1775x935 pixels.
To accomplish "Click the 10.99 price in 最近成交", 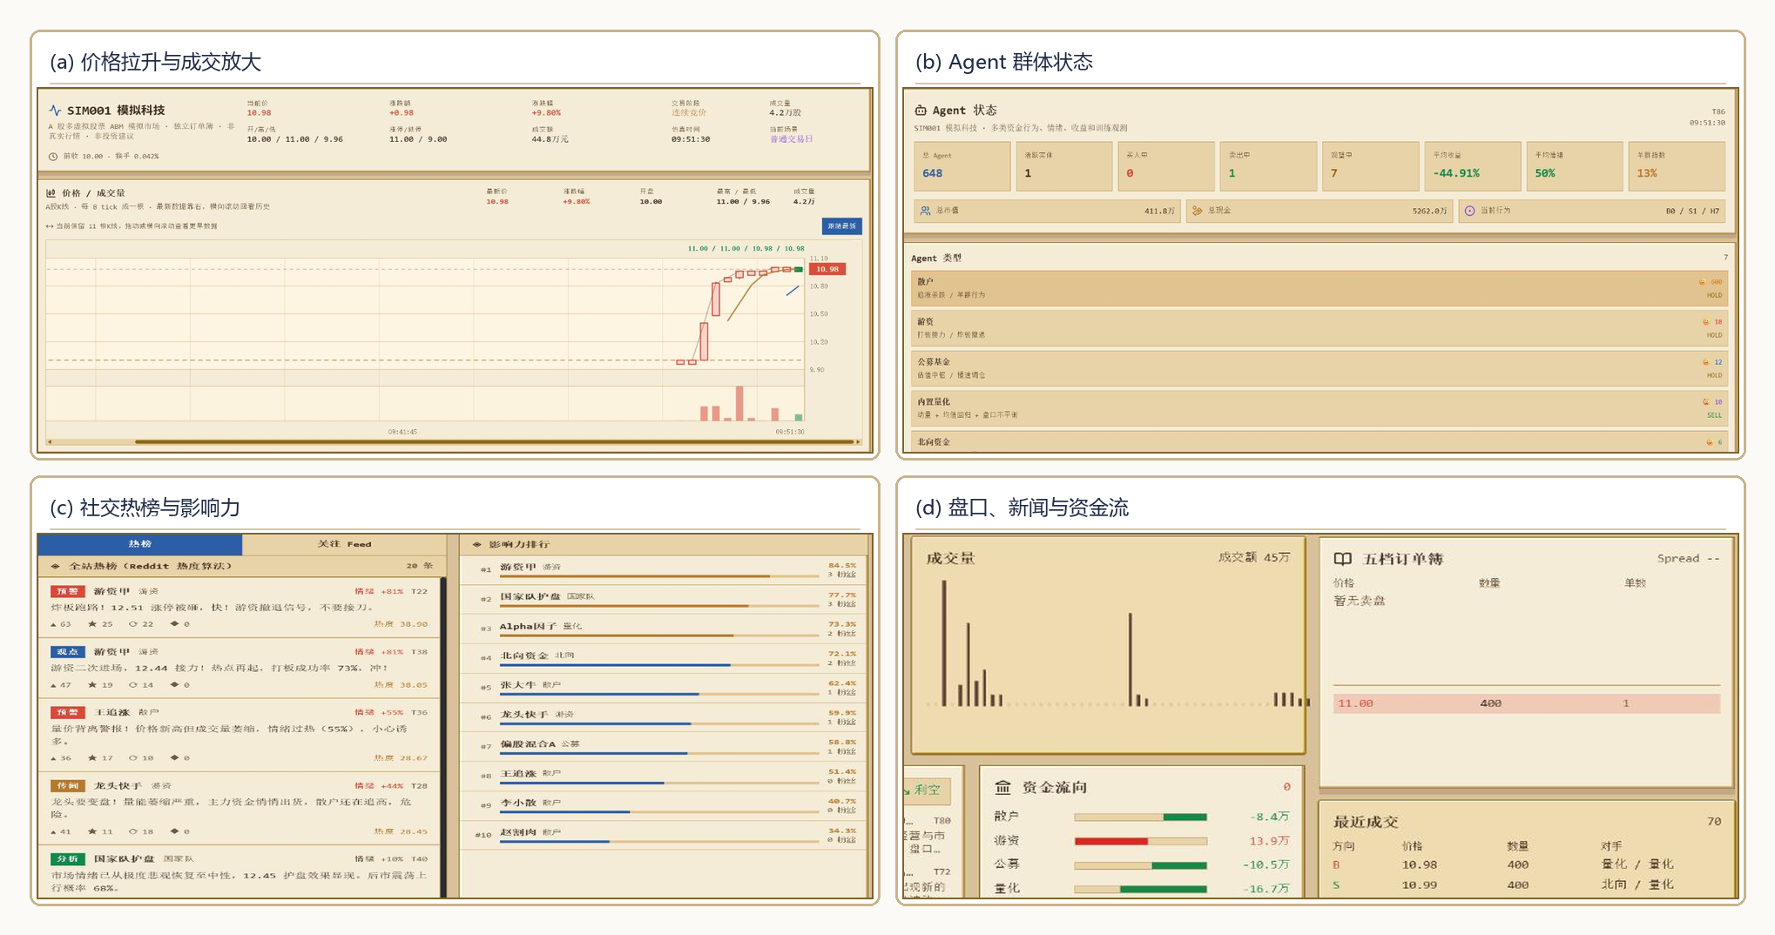I will tap(1420, 885).
